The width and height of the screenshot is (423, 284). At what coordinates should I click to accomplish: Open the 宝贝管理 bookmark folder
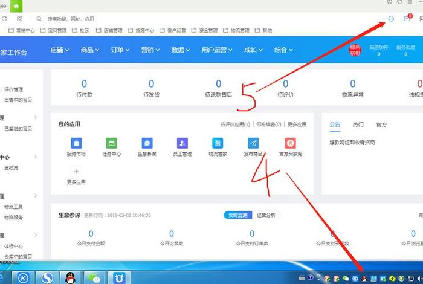pyautogui.click(x=53, y=30)
